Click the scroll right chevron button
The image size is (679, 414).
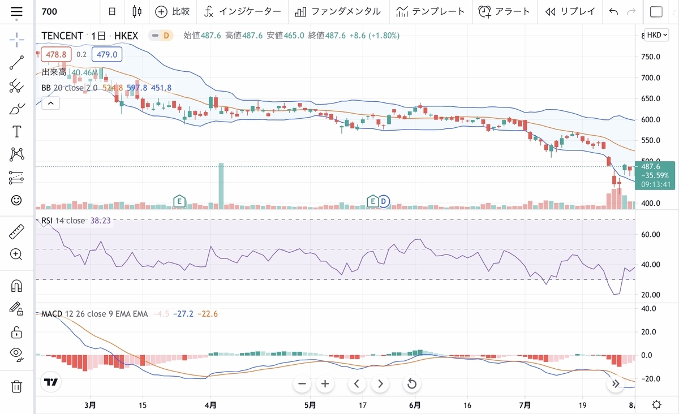point(380,384)
